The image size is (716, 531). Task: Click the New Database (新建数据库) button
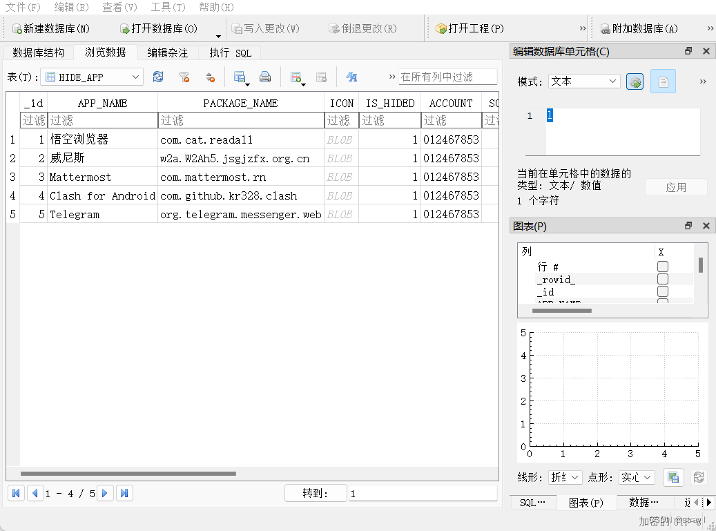50,29
